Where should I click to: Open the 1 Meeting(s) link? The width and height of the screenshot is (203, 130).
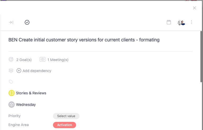58,60
